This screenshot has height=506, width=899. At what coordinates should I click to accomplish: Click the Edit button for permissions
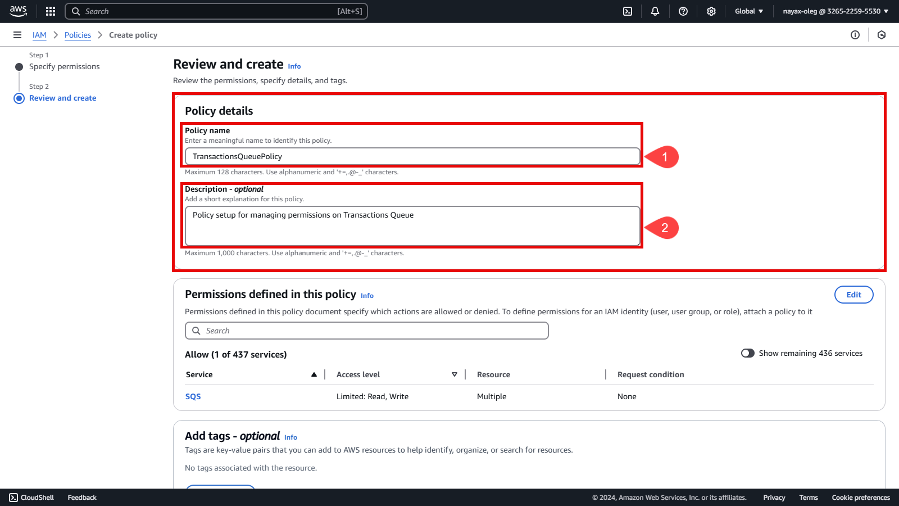pyautogui.click(x=853, y=295)
